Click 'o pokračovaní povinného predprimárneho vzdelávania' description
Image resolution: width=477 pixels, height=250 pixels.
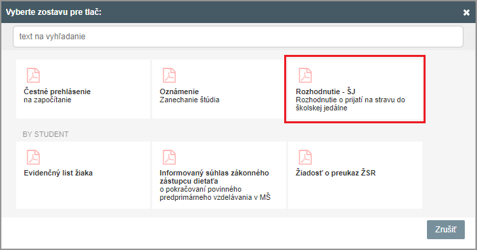point(215,193)
